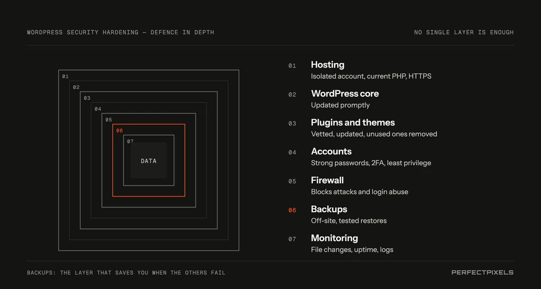Click 'Vetted, updated, unused ones removed' text
The width and height of the screenshot is (541, 289).
[374, 134]
